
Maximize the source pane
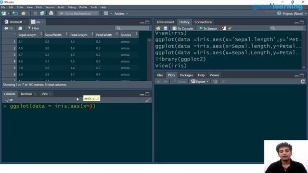tap(147, 23)
